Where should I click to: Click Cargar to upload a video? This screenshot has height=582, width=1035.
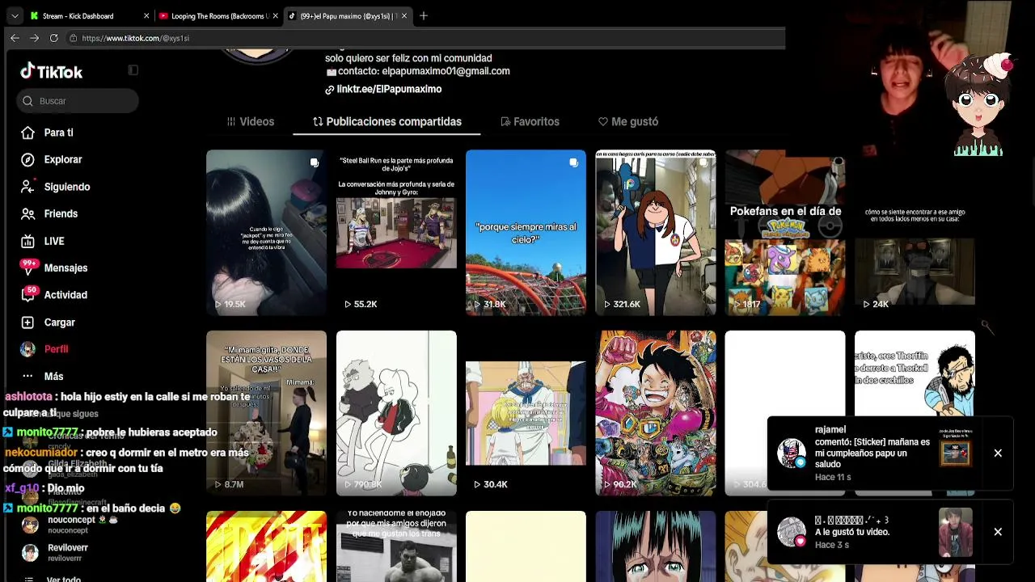click(59, 323)
